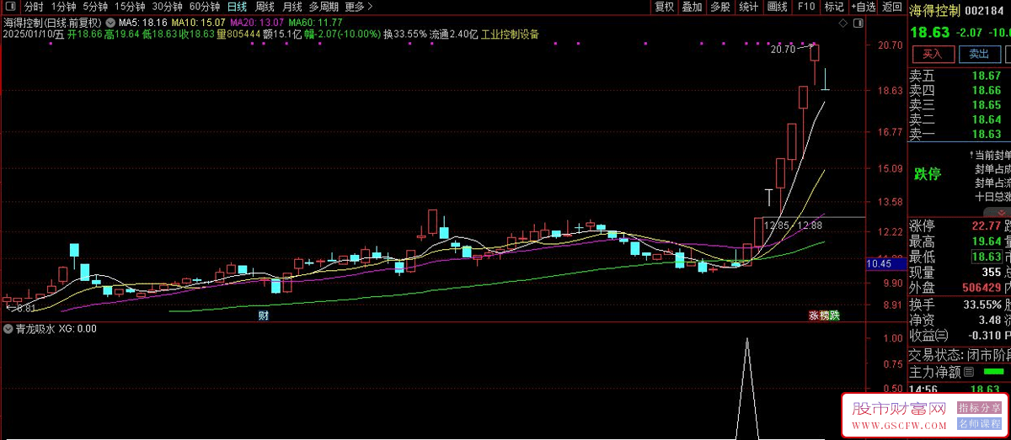Open the 叠加 overlay option
Image resolution: width=1011 pixels, height=440 pixels.
tap(692, 7)
